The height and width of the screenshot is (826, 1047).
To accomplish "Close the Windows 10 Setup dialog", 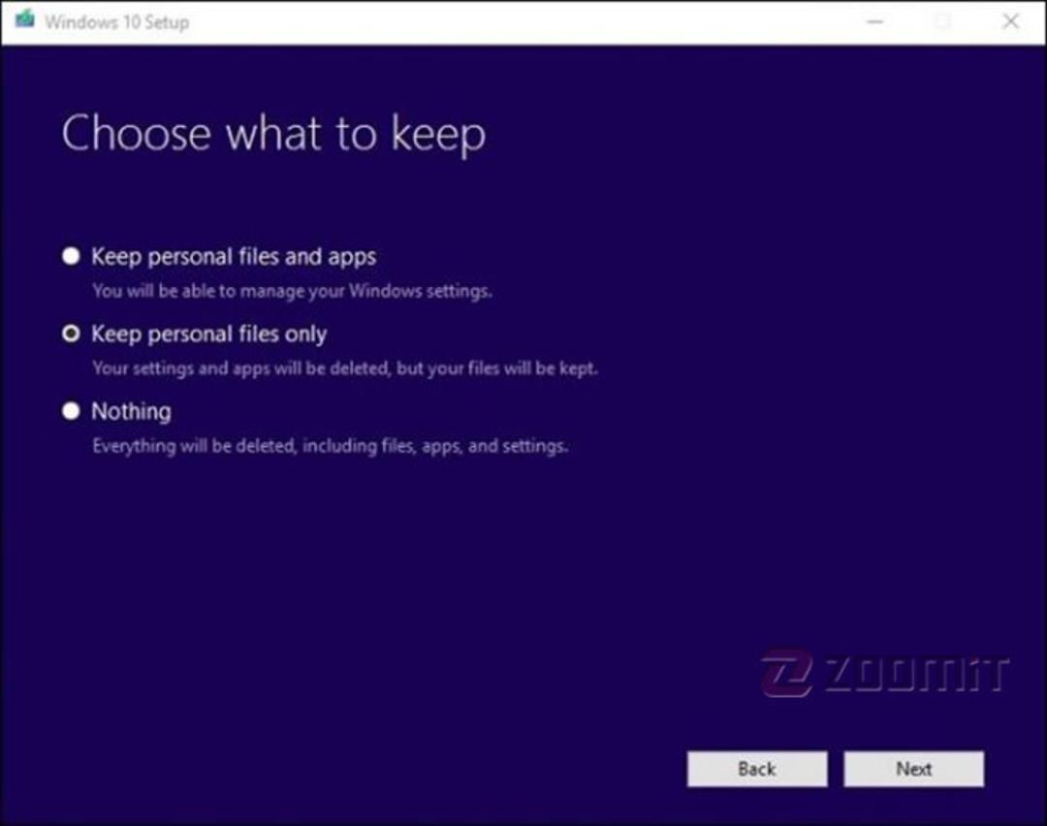I will point(1011,21).
